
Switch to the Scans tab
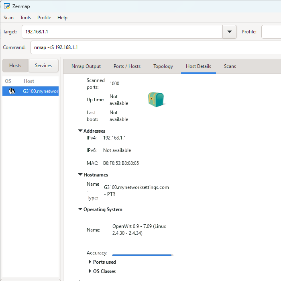230,66
